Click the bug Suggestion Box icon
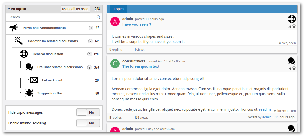305x137 pixels. coord(29,93)
